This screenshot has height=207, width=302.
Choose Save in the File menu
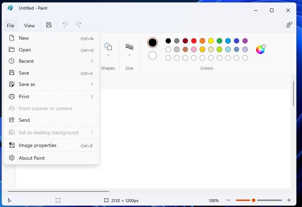tap(52, 73)
